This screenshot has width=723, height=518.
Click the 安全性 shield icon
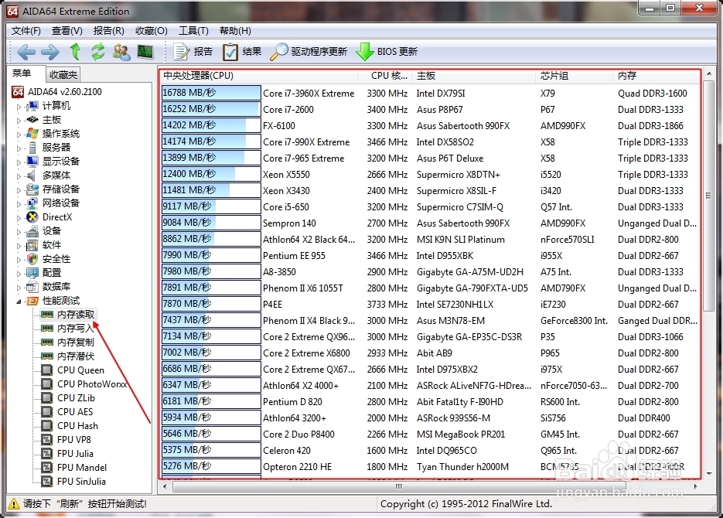pyautogui.click(x=32, y=258)
